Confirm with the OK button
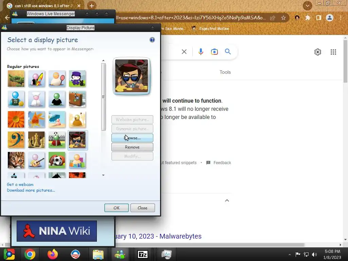Image resolution: width=348 pixels, height=261 pixels. [117, 208]
